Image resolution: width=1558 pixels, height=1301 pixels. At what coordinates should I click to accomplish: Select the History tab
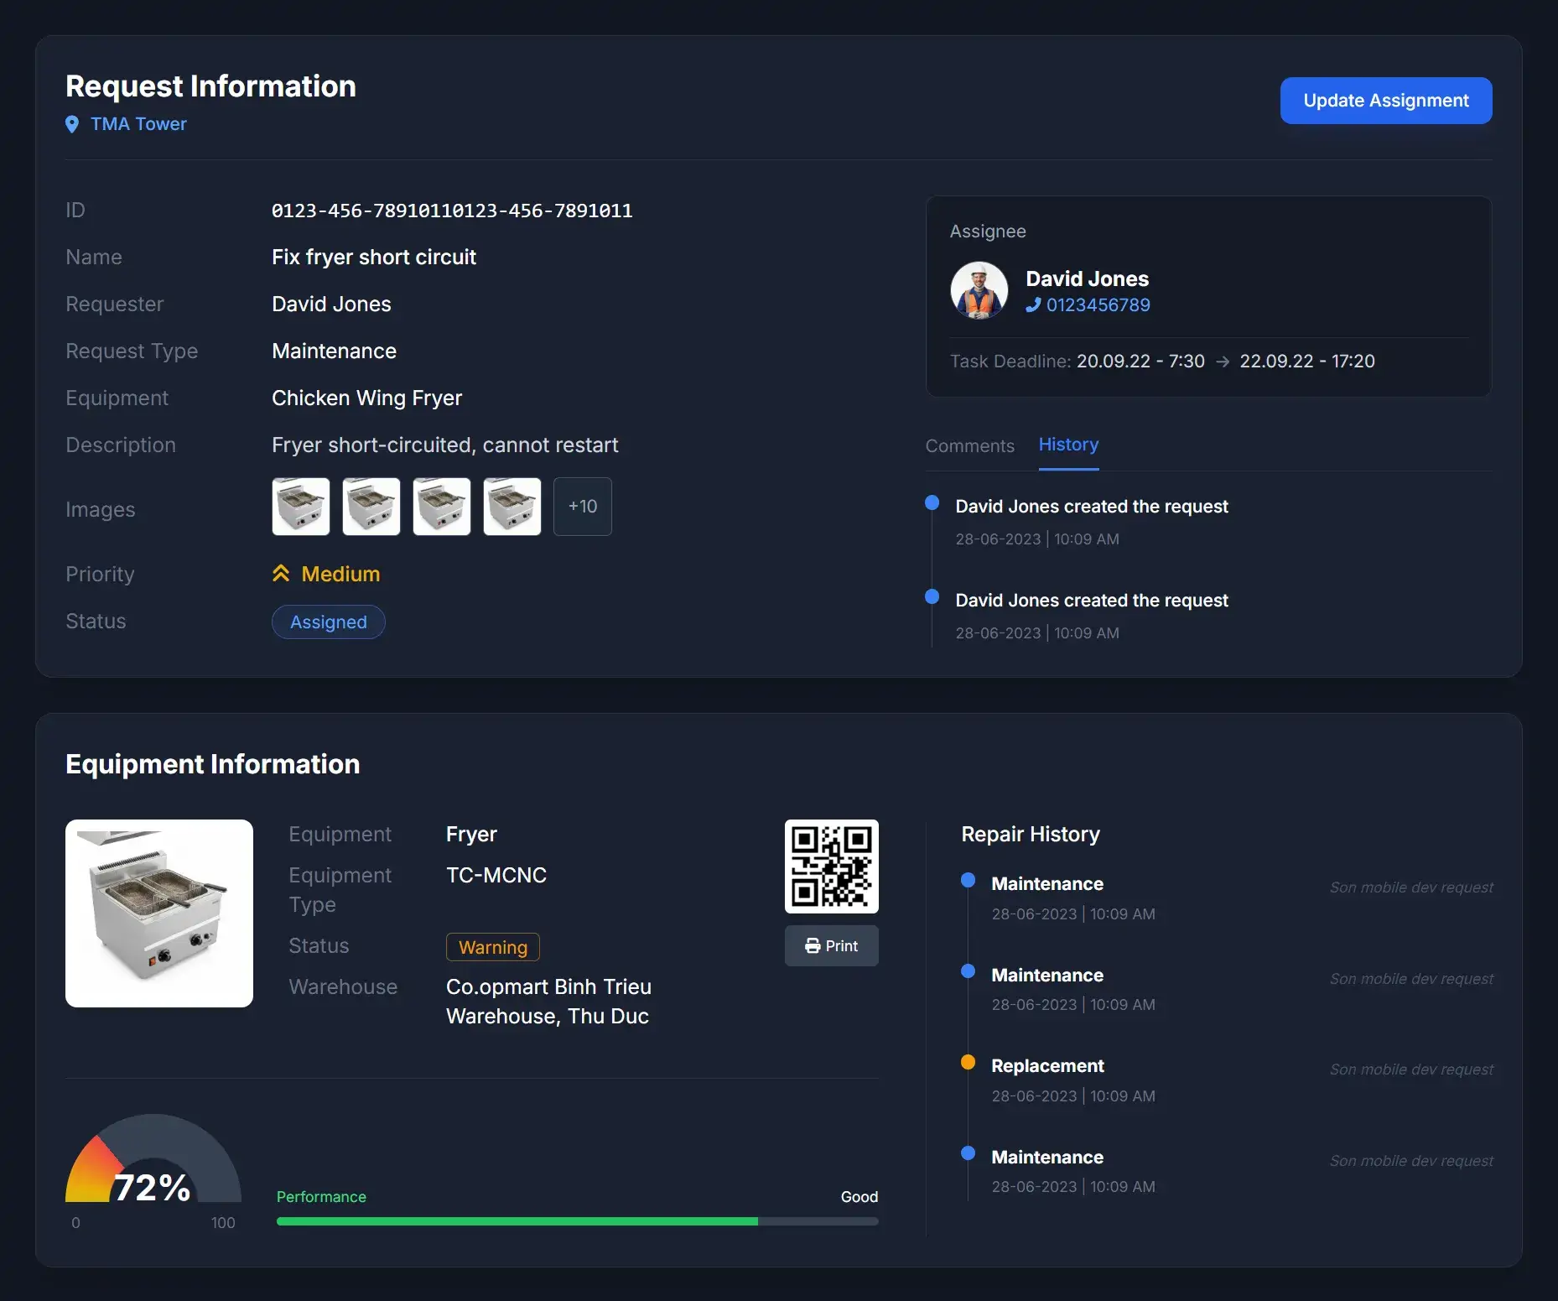point(1067,445)
